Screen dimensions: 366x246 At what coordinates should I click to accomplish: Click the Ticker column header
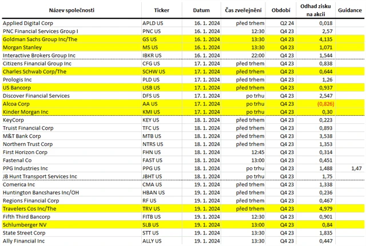pos(162,10)
